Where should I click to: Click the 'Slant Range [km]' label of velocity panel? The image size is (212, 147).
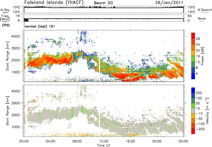[x=7, y=111]
